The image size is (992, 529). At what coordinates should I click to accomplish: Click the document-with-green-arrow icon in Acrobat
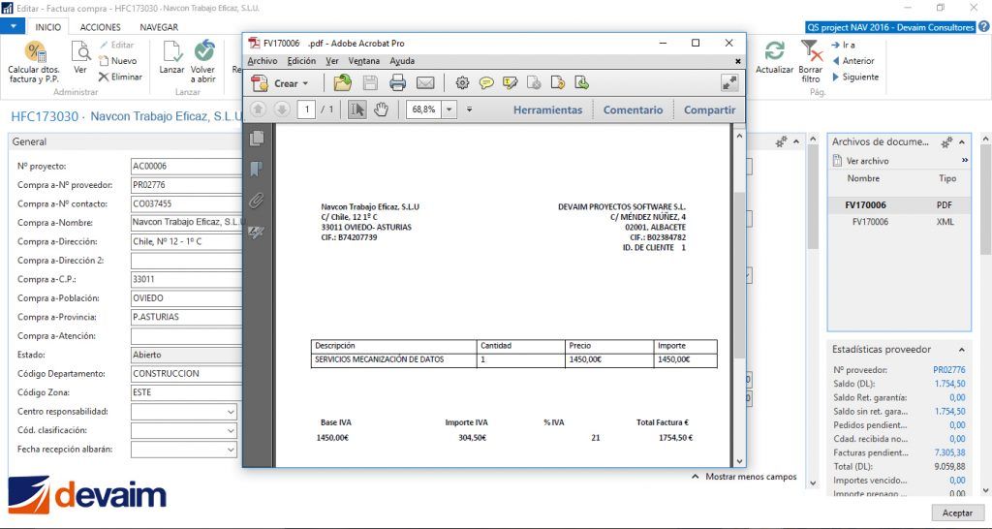point(581,83)
